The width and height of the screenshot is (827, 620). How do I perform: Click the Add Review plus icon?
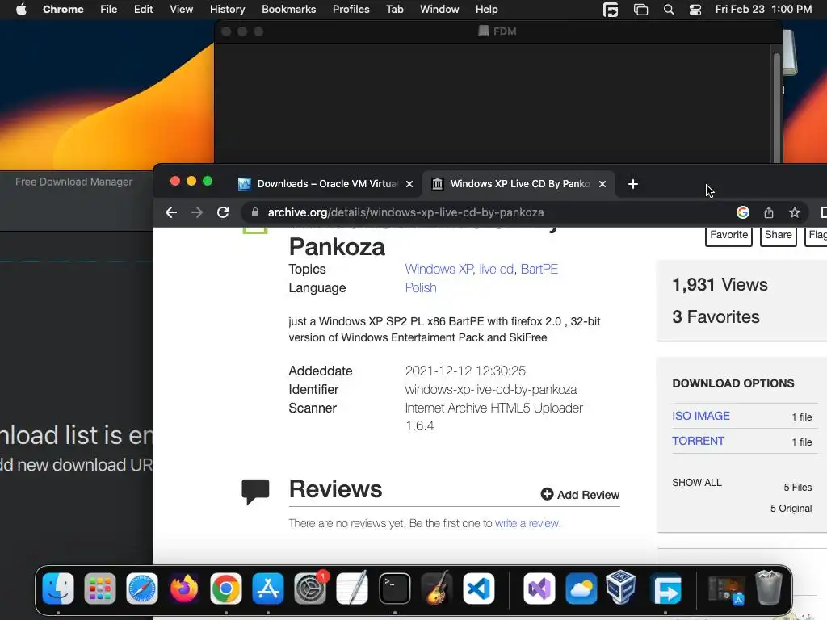click(547, 494)
